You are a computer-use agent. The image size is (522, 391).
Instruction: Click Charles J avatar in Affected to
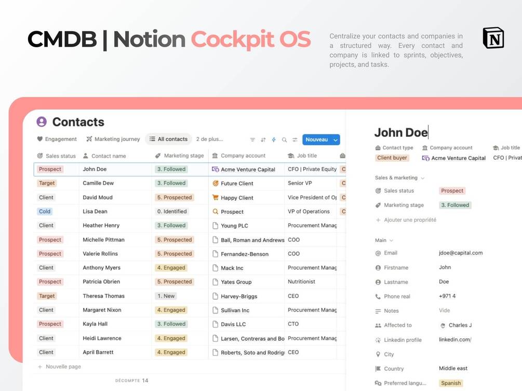443,326
